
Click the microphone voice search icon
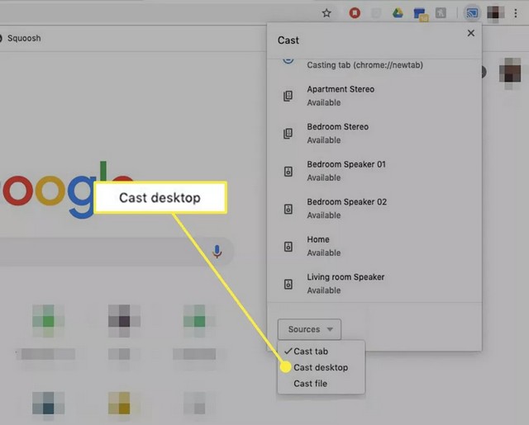point(217,251)
